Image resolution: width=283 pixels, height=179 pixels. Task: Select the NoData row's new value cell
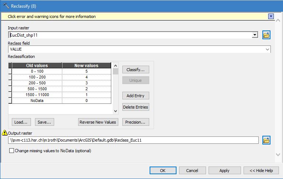[86, 101]
